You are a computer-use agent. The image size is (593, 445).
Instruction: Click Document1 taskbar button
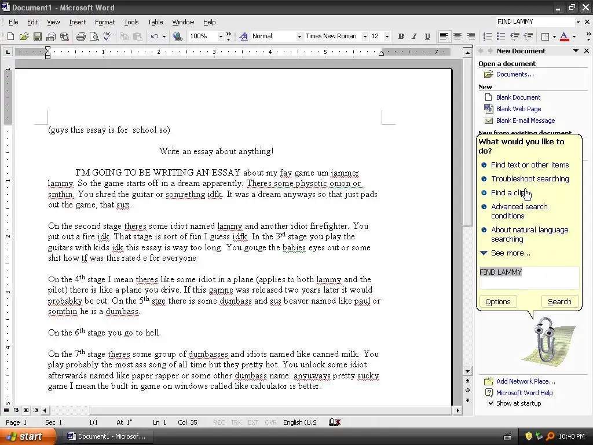point(108,436)
